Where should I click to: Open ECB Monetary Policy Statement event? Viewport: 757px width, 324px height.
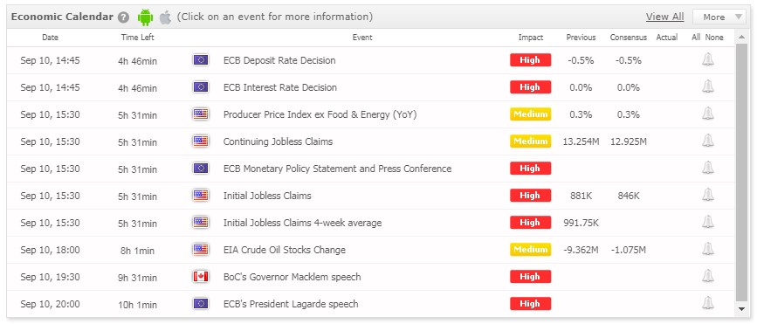338,169
